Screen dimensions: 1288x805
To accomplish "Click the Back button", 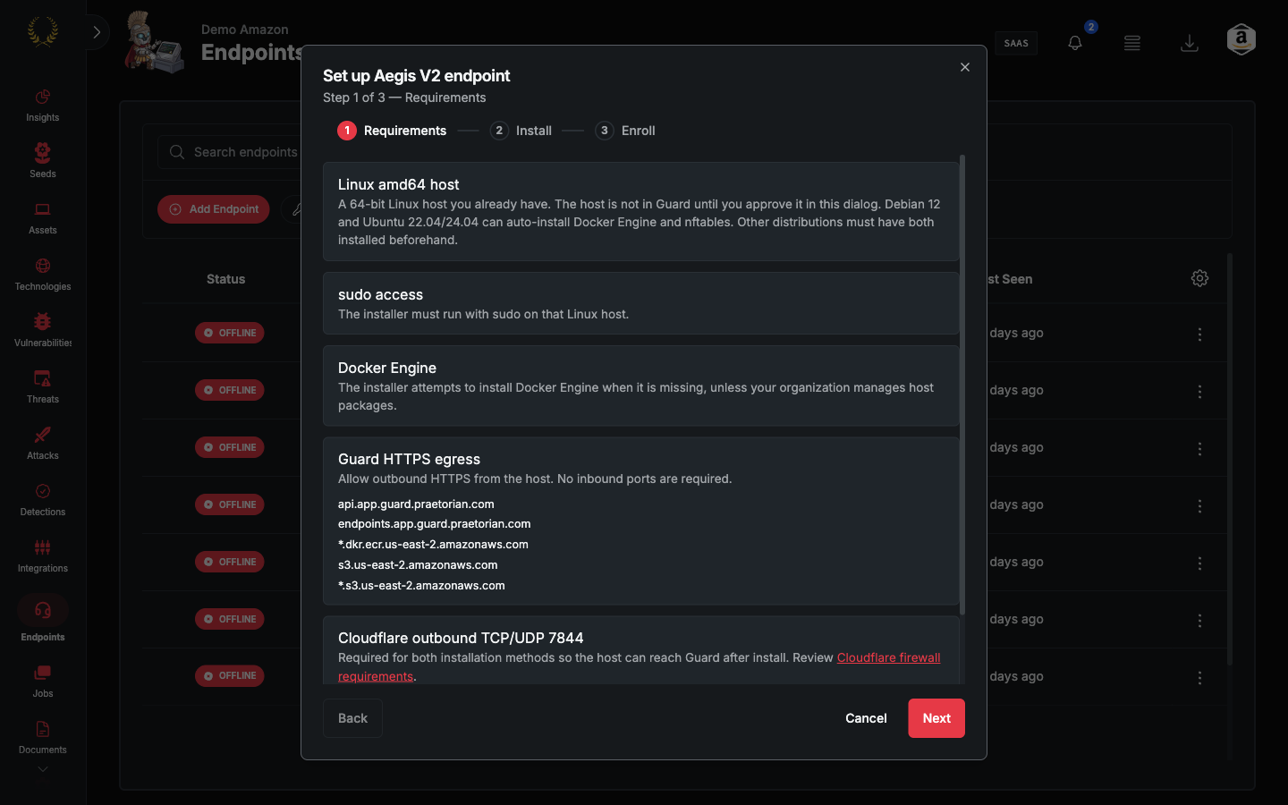I will (x=352, y=718).
